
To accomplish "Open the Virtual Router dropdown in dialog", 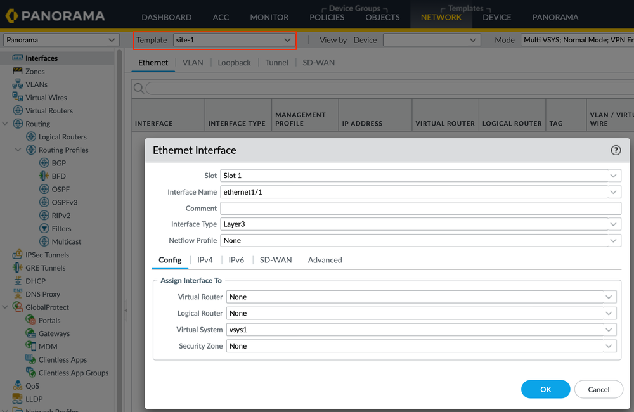I will [x=421, y=297].
